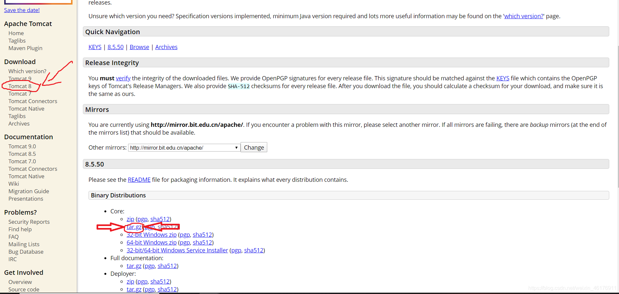Check the sha512 checksum of the Core zip
Screen dimensions: 619x294
[x=160, y=219]
